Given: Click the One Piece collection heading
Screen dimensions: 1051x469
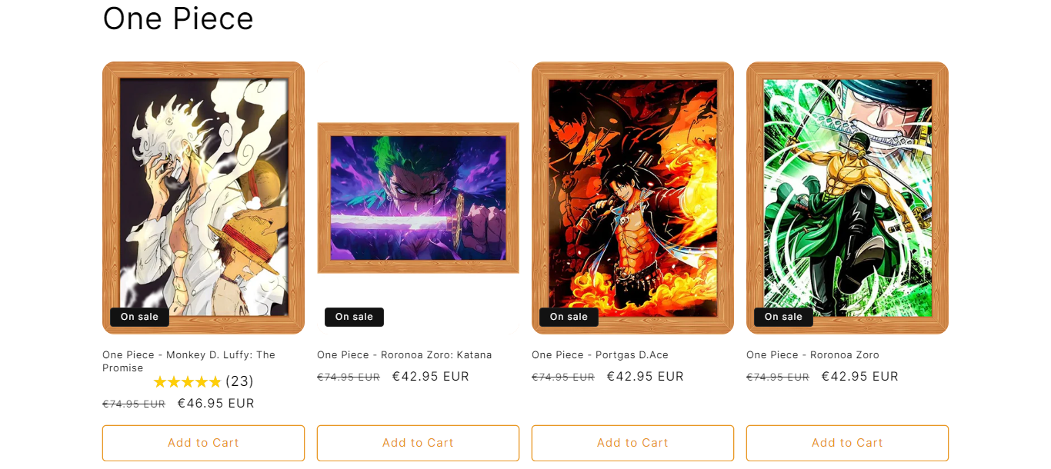Looking at the screenshot, I should click(178, 18).
